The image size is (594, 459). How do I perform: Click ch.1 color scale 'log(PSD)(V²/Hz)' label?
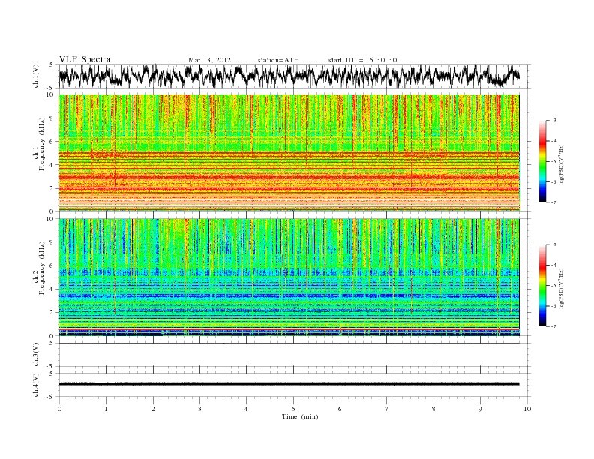pyautogui.click(x=562, y=164)
